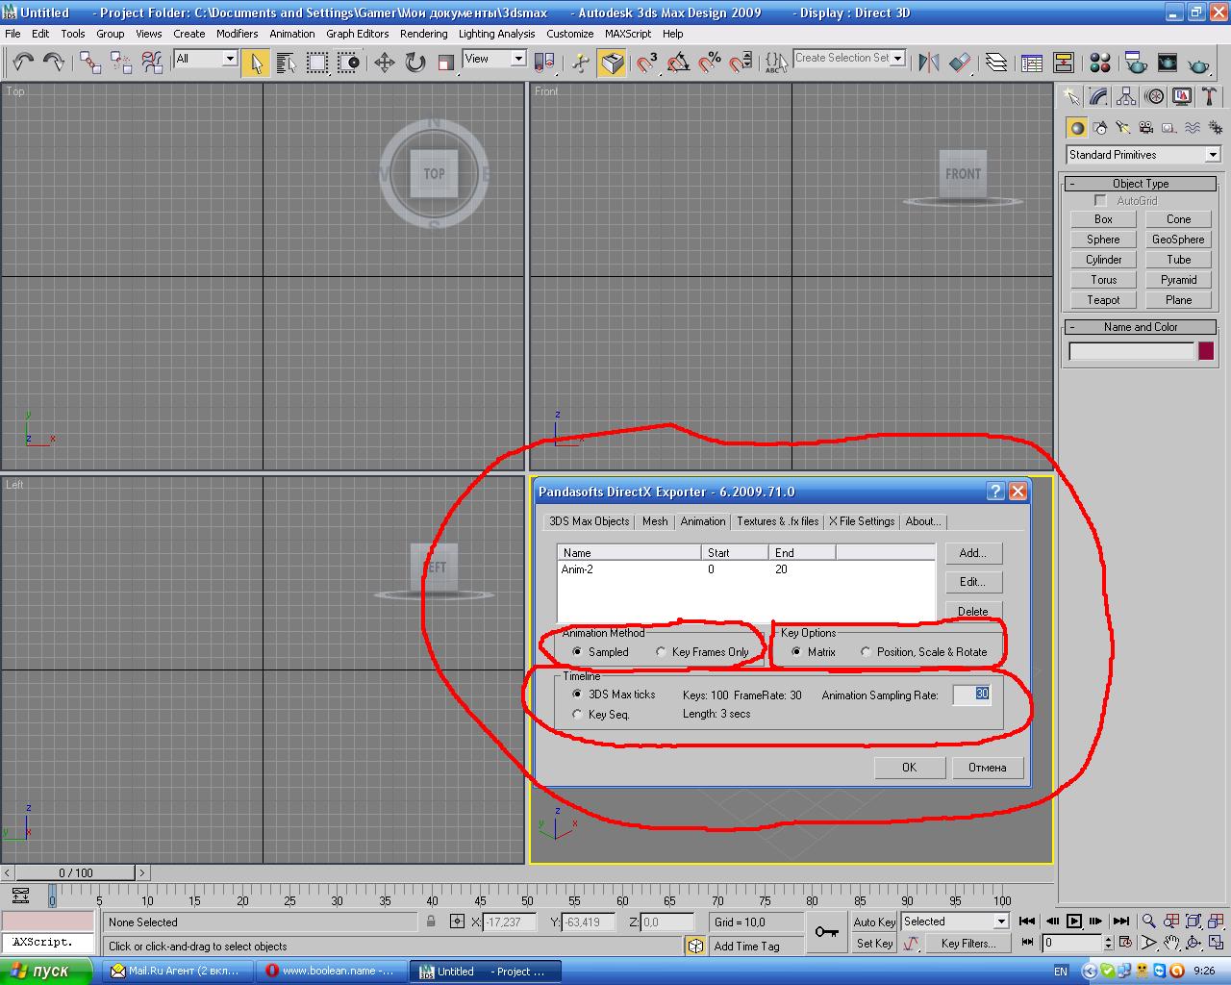Click the teapot Quick Render icon
The height and width of the screenshot is (985, 1231).
1198,63
